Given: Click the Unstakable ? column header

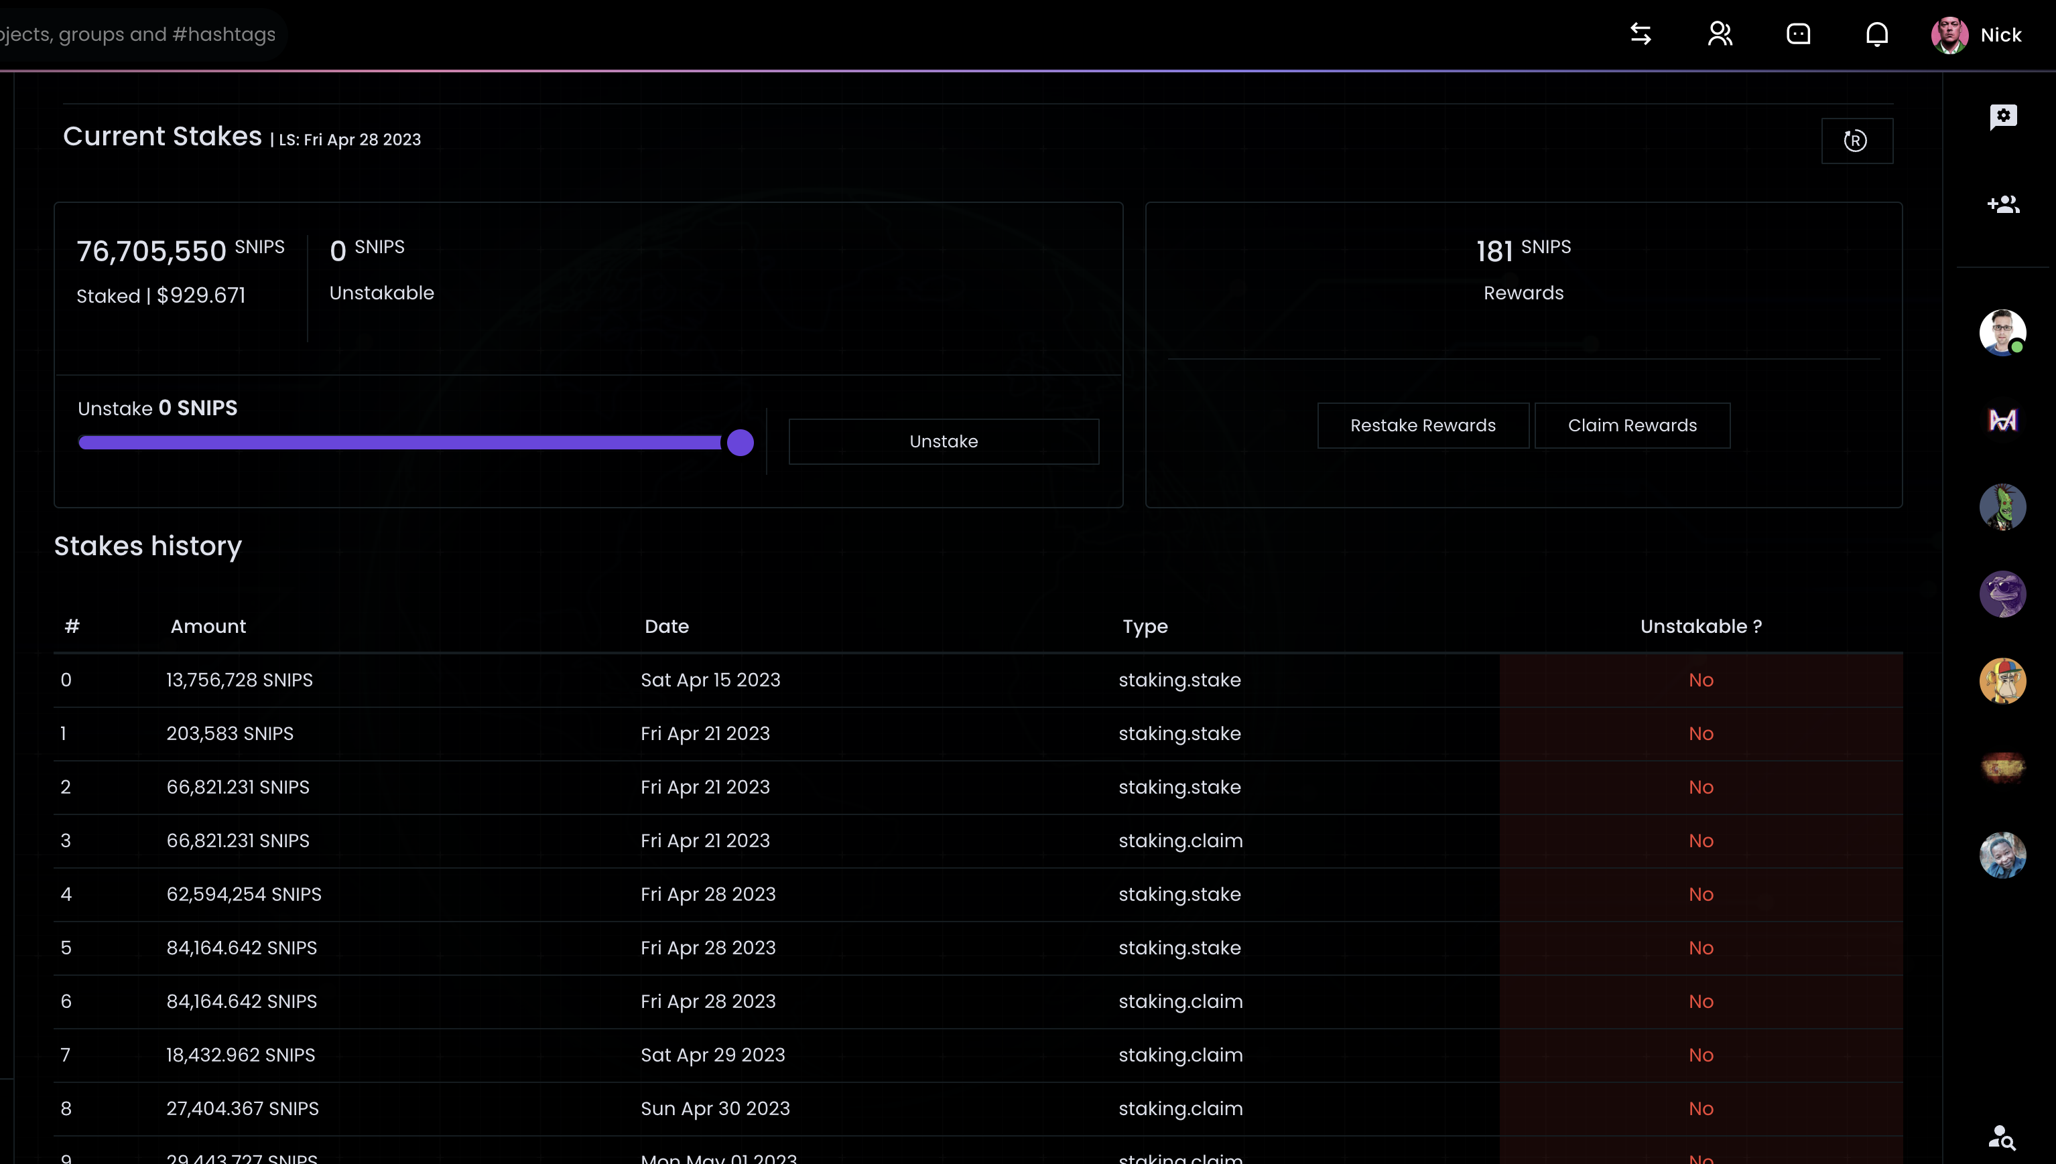Looking at the screenshot, I should point(1701,627).
